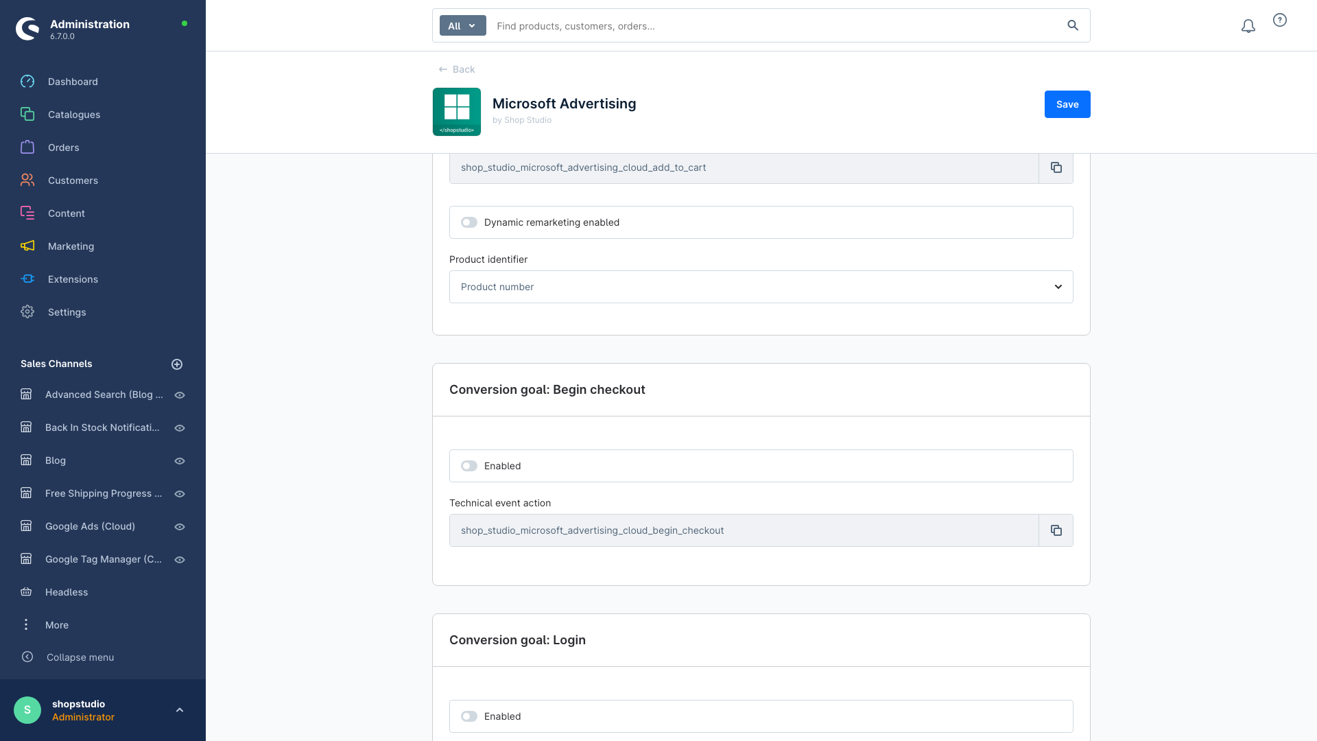
Task: Click the Shopware logo icon
Action: (x=27, y=29)
